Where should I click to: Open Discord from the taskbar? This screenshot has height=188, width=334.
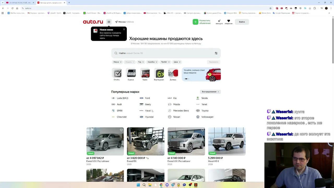click(167, 185)
